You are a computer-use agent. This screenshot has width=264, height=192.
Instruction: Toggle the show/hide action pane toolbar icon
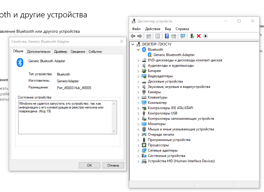pyautogui.click(x=173, y=36)
